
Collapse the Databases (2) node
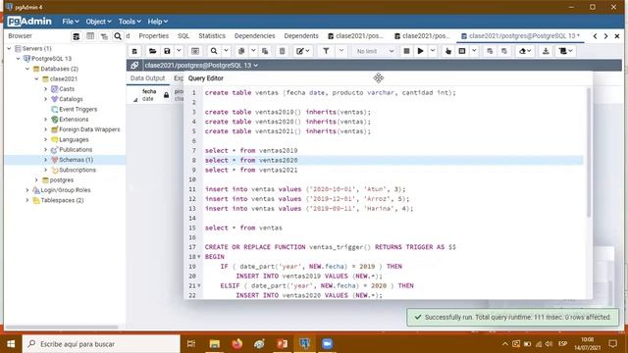27,69
